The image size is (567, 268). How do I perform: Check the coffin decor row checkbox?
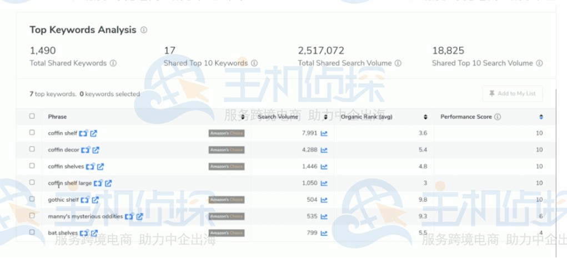(32, 149)
